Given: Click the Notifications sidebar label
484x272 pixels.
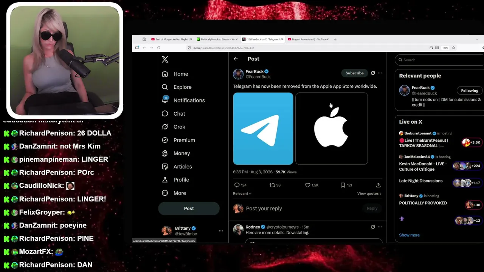Looking at the screenshot, I should pos(189,100).
